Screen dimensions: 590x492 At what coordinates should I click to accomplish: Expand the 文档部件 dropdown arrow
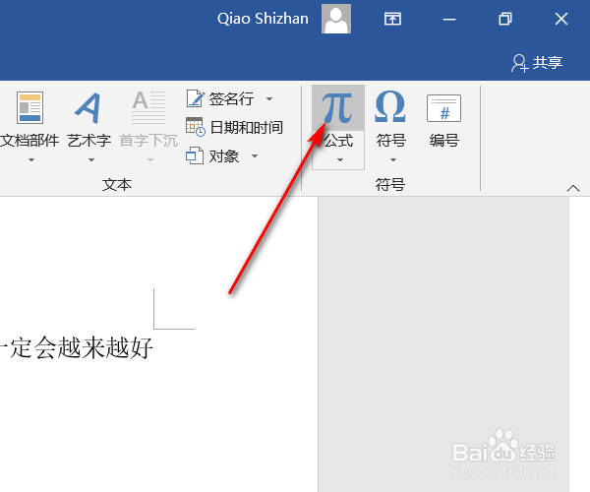31,159
